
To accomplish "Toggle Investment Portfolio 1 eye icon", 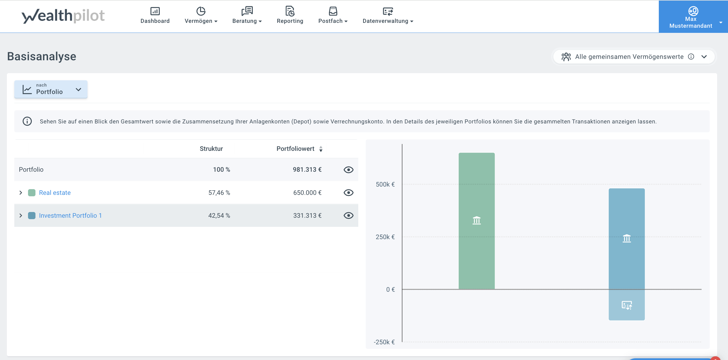I will 348,215.
